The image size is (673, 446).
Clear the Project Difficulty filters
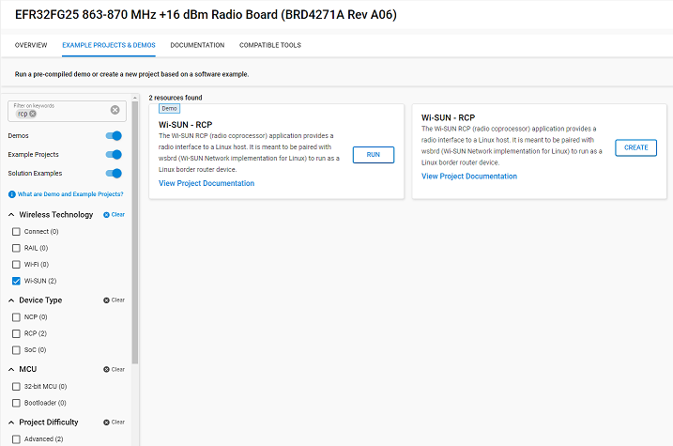click(114, 423)
